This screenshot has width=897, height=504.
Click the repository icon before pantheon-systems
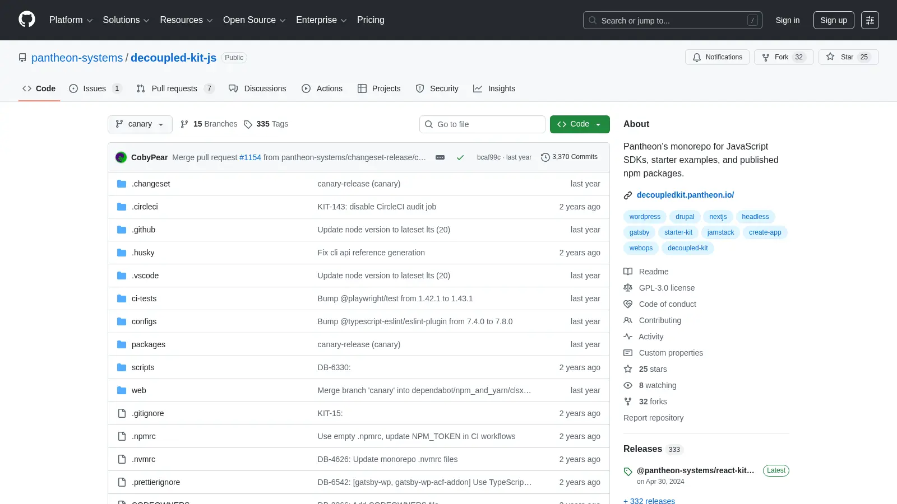click(22, 58)
